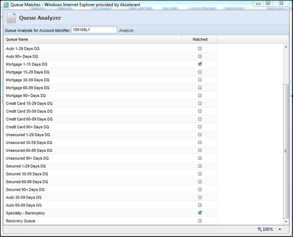Image resolution: width=293 pixels, height=237 pixels.
Task: Click the zoom magnifier icon in status bar
Action: (260, 229)
